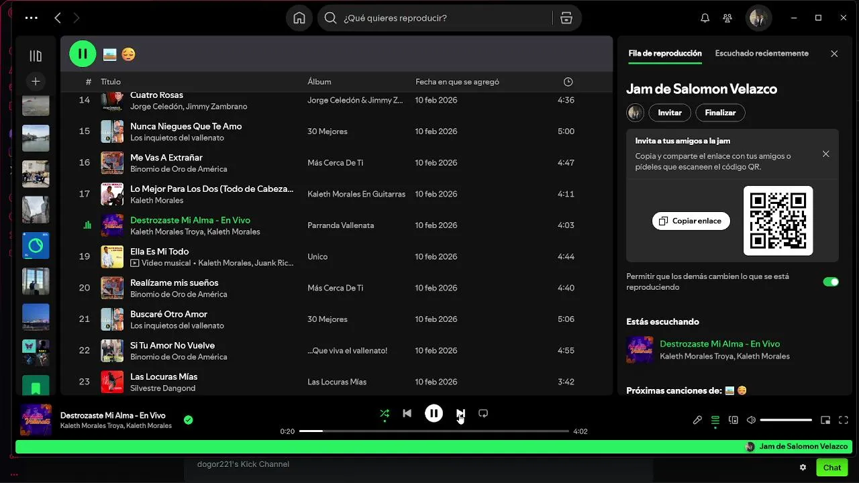Image resolution: width=859 pixels, height=483 pixels.
Task: Click the saved green check icon
Action: tap(188, 420)
